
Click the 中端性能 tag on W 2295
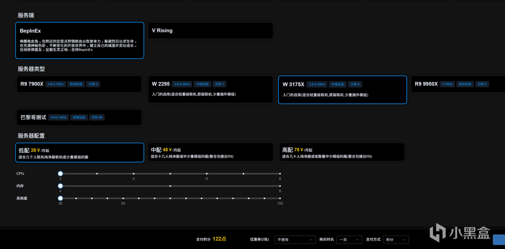coord(202,84)
